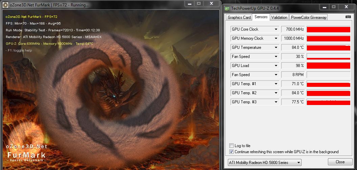The width and height of the screenshot is (357, 170).
Task: Expand the GPU Load sensor dropdown
Action: [x=276, y=66]
